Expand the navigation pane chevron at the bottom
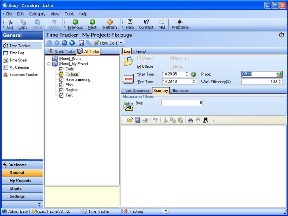Screen dimensions: 288x216 39,203
